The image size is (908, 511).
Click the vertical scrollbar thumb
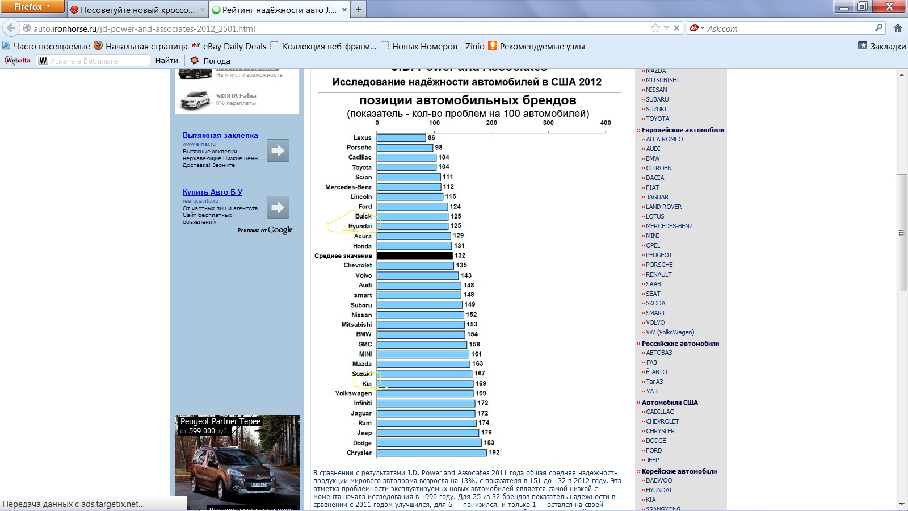pos(902,233)
